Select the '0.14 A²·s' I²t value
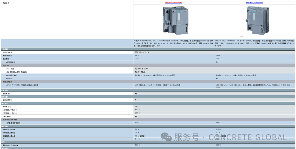This screenshot has width=296, height=149. [x=138, y=139]
